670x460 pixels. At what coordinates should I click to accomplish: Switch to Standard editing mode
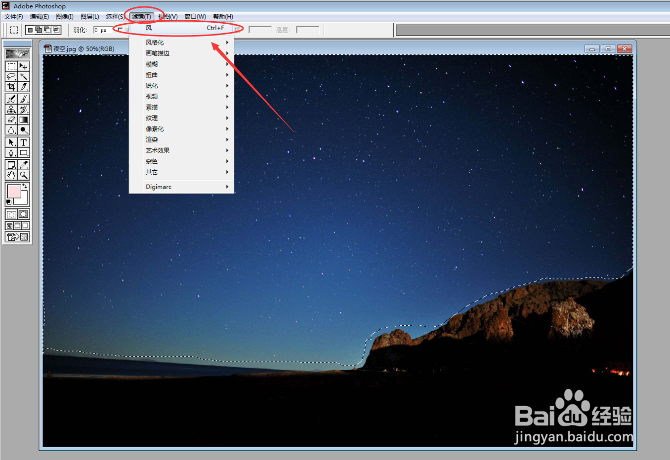pos(11,214)
